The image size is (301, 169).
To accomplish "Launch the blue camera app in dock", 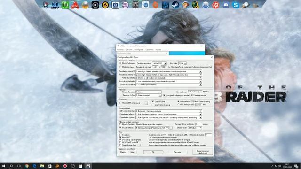I will point(115,5).
